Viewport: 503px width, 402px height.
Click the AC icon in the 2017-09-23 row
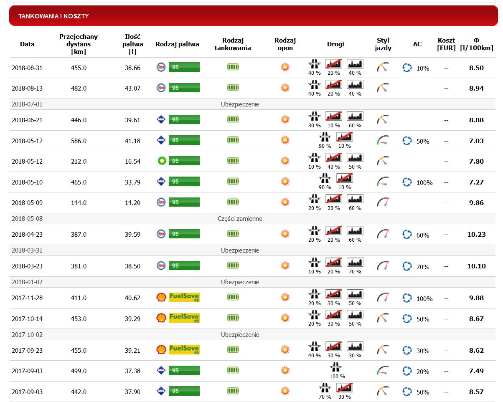(x=407, y=350)
